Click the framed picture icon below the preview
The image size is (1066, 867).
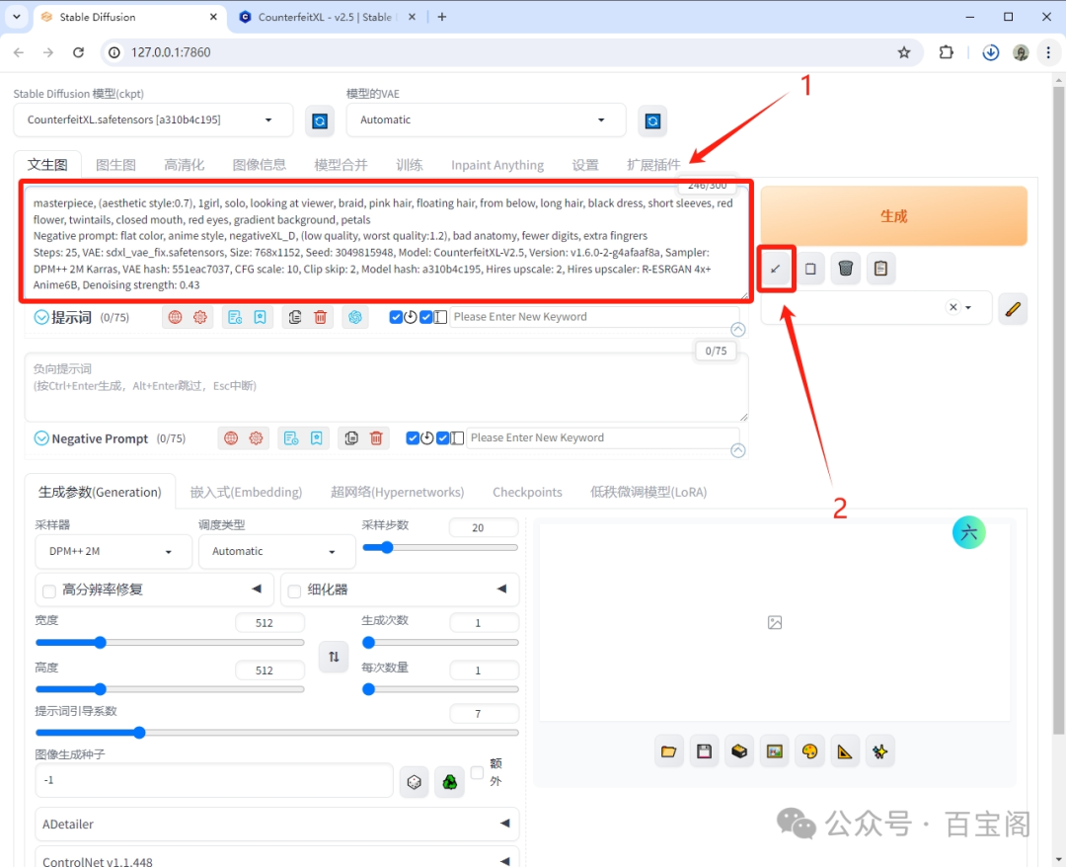pyautogui.click(x=775, y=751)
